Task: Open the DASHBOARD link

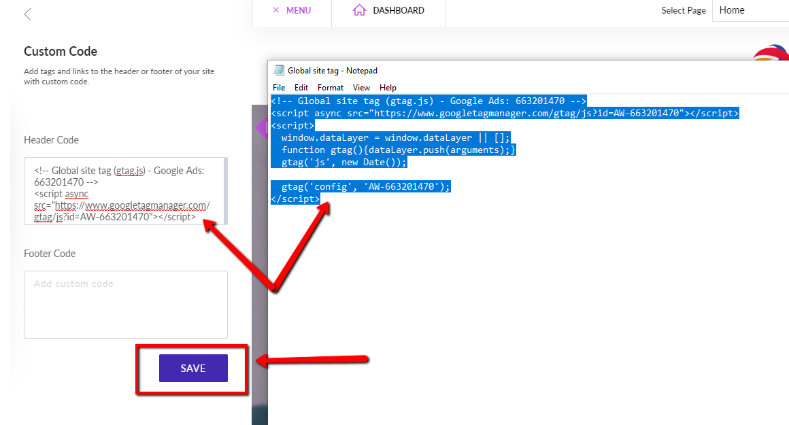Action: [x=399, y=10]
